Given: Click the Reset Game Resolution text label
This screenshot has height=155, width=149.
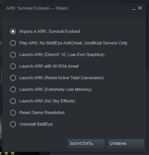Looking at the screenshot, I should 42,112.
